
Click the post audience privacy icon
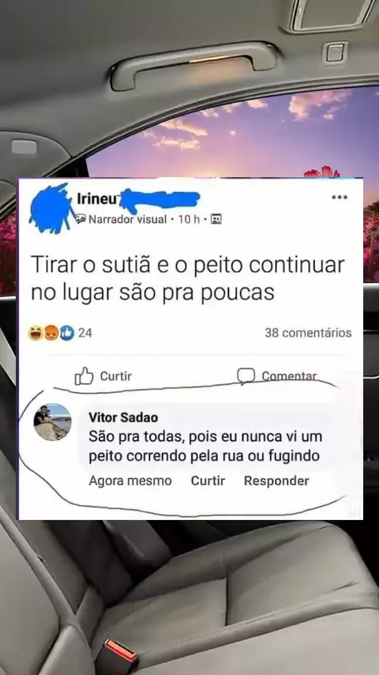pos(216,220)
